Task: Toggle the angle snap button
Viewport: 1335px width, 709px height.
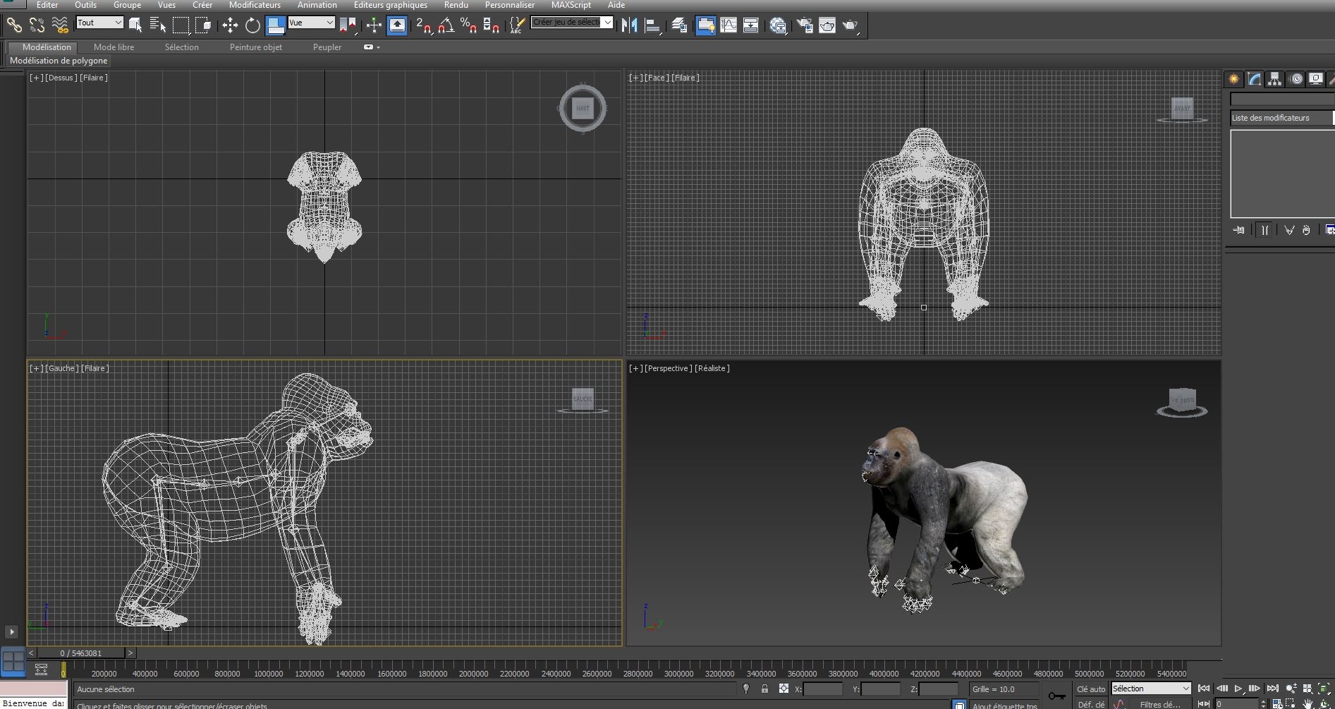Action: [x=446, y=25]
